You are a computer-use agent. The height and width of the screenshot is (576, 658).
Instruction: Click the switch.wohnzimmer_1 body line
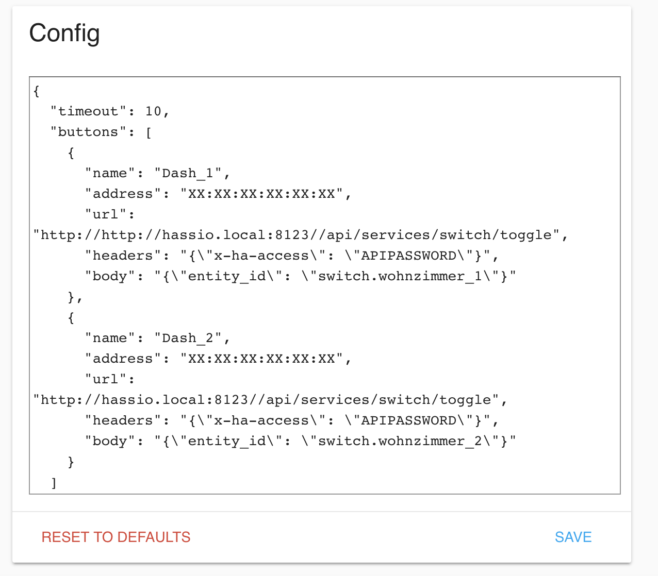pyautogui.click(x=301, y=276)
